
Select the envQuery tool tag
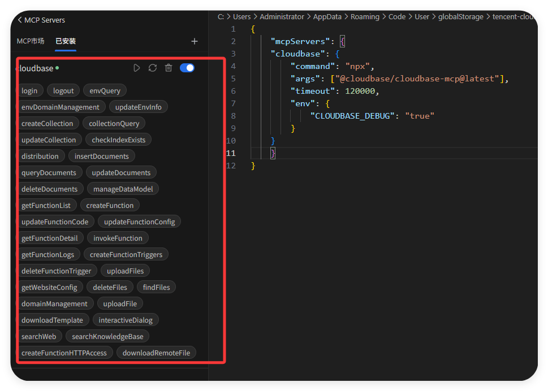tap(105, 91)
